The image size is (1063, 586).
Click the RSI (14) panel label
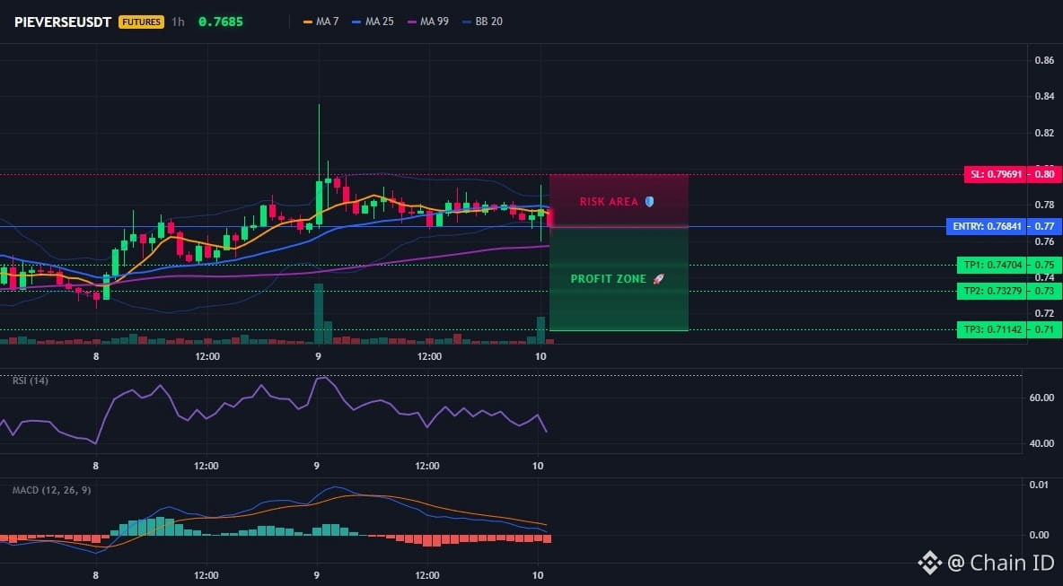pyautogui.click(x=31, y=380)
